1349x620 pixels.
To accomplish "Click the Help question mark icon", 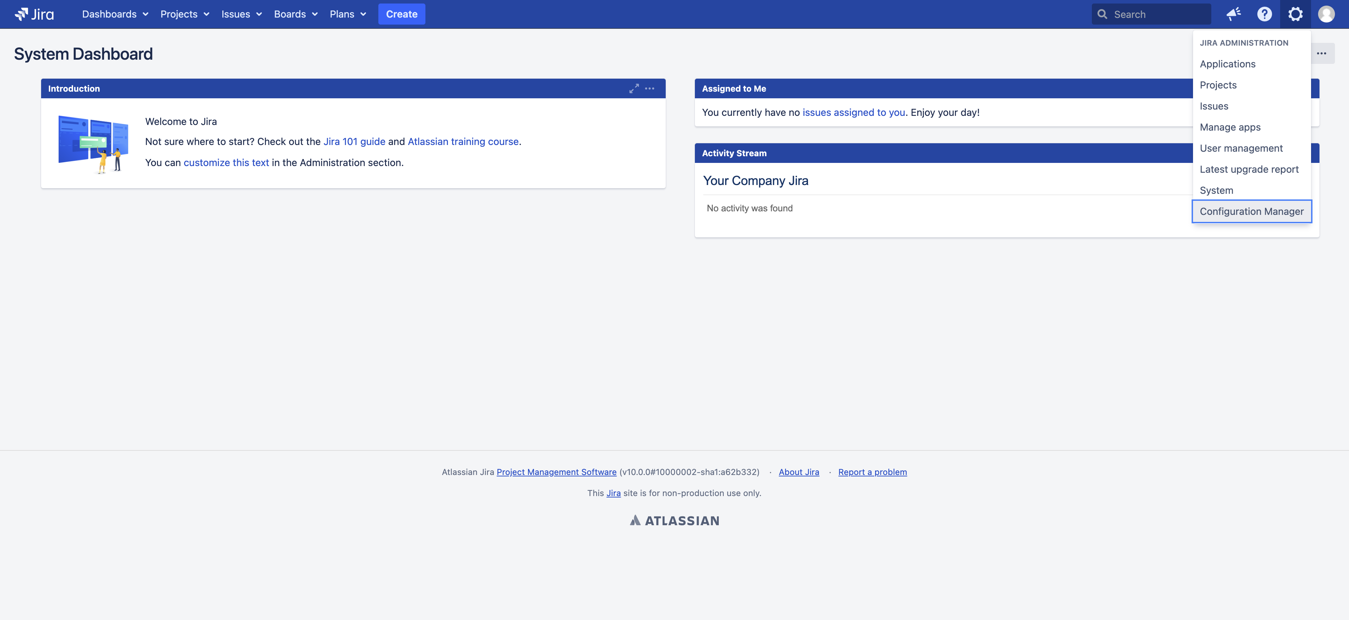I will pos(1265,14).
